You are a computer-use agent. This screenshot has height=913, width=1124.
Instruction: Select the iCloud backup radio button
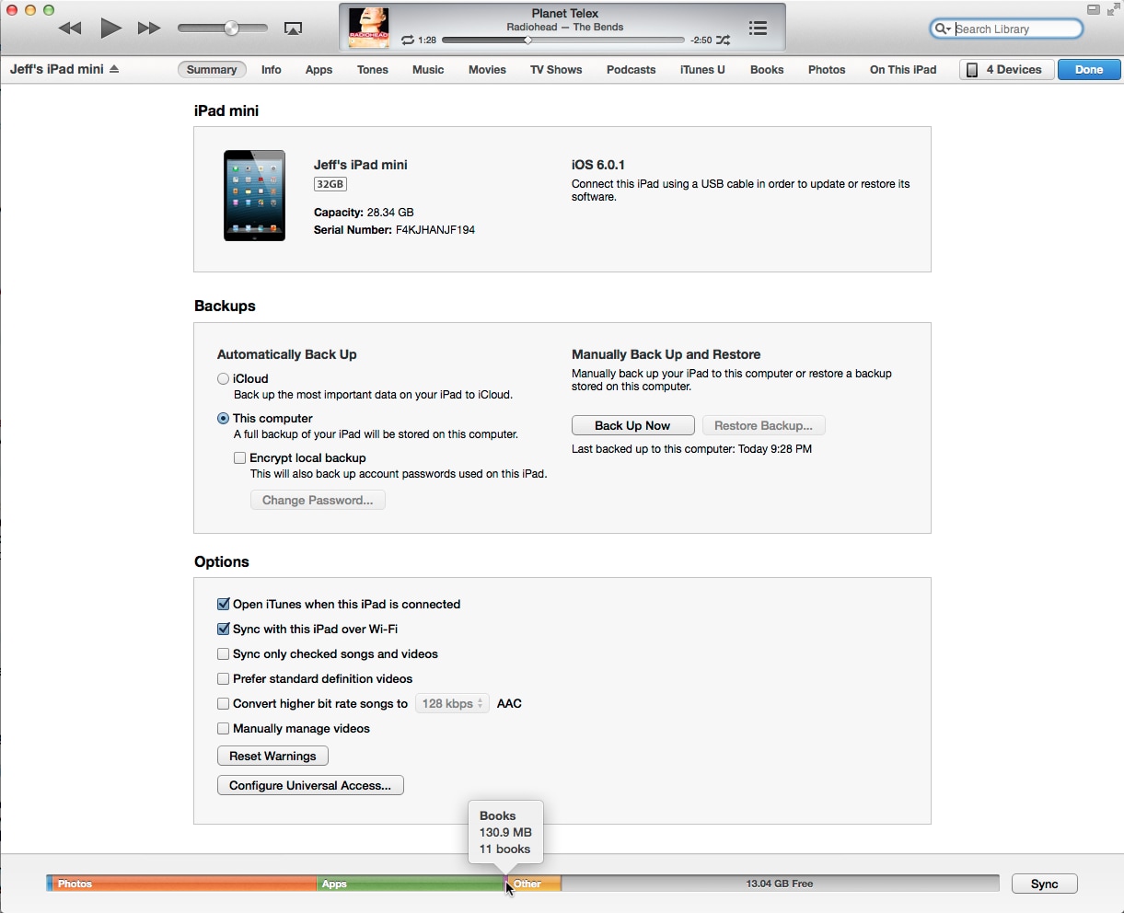tap(223, 378)
